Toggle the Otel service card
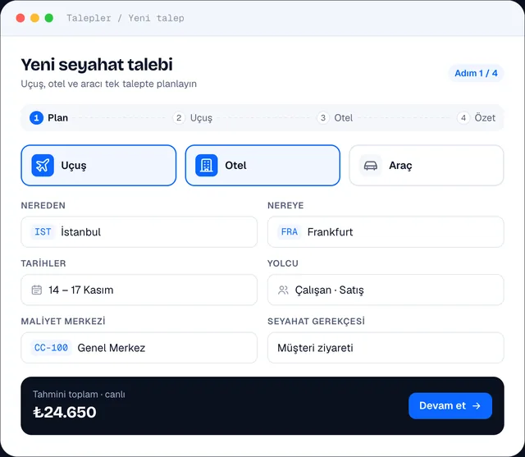Image resolution: width=525 pixels, height=457 pixels. click(x=262, y=166)
